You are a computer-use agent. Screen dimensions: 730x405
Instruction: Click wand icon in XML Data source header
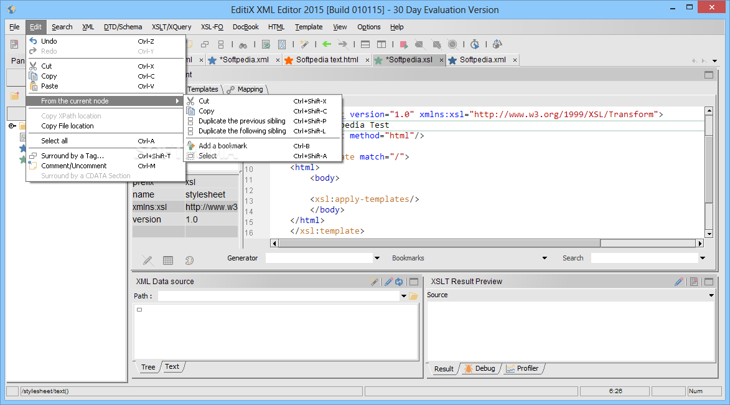374,282
